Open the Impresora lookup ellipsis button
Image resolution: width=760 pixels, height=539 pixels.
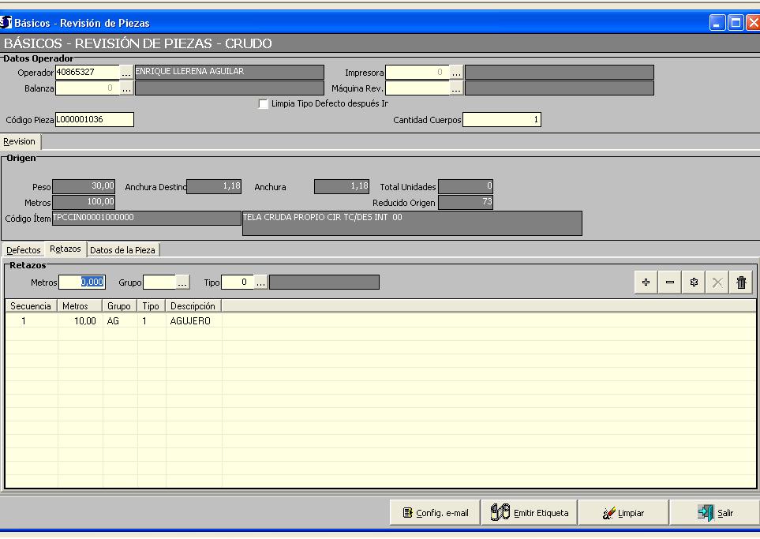(456, 73)
